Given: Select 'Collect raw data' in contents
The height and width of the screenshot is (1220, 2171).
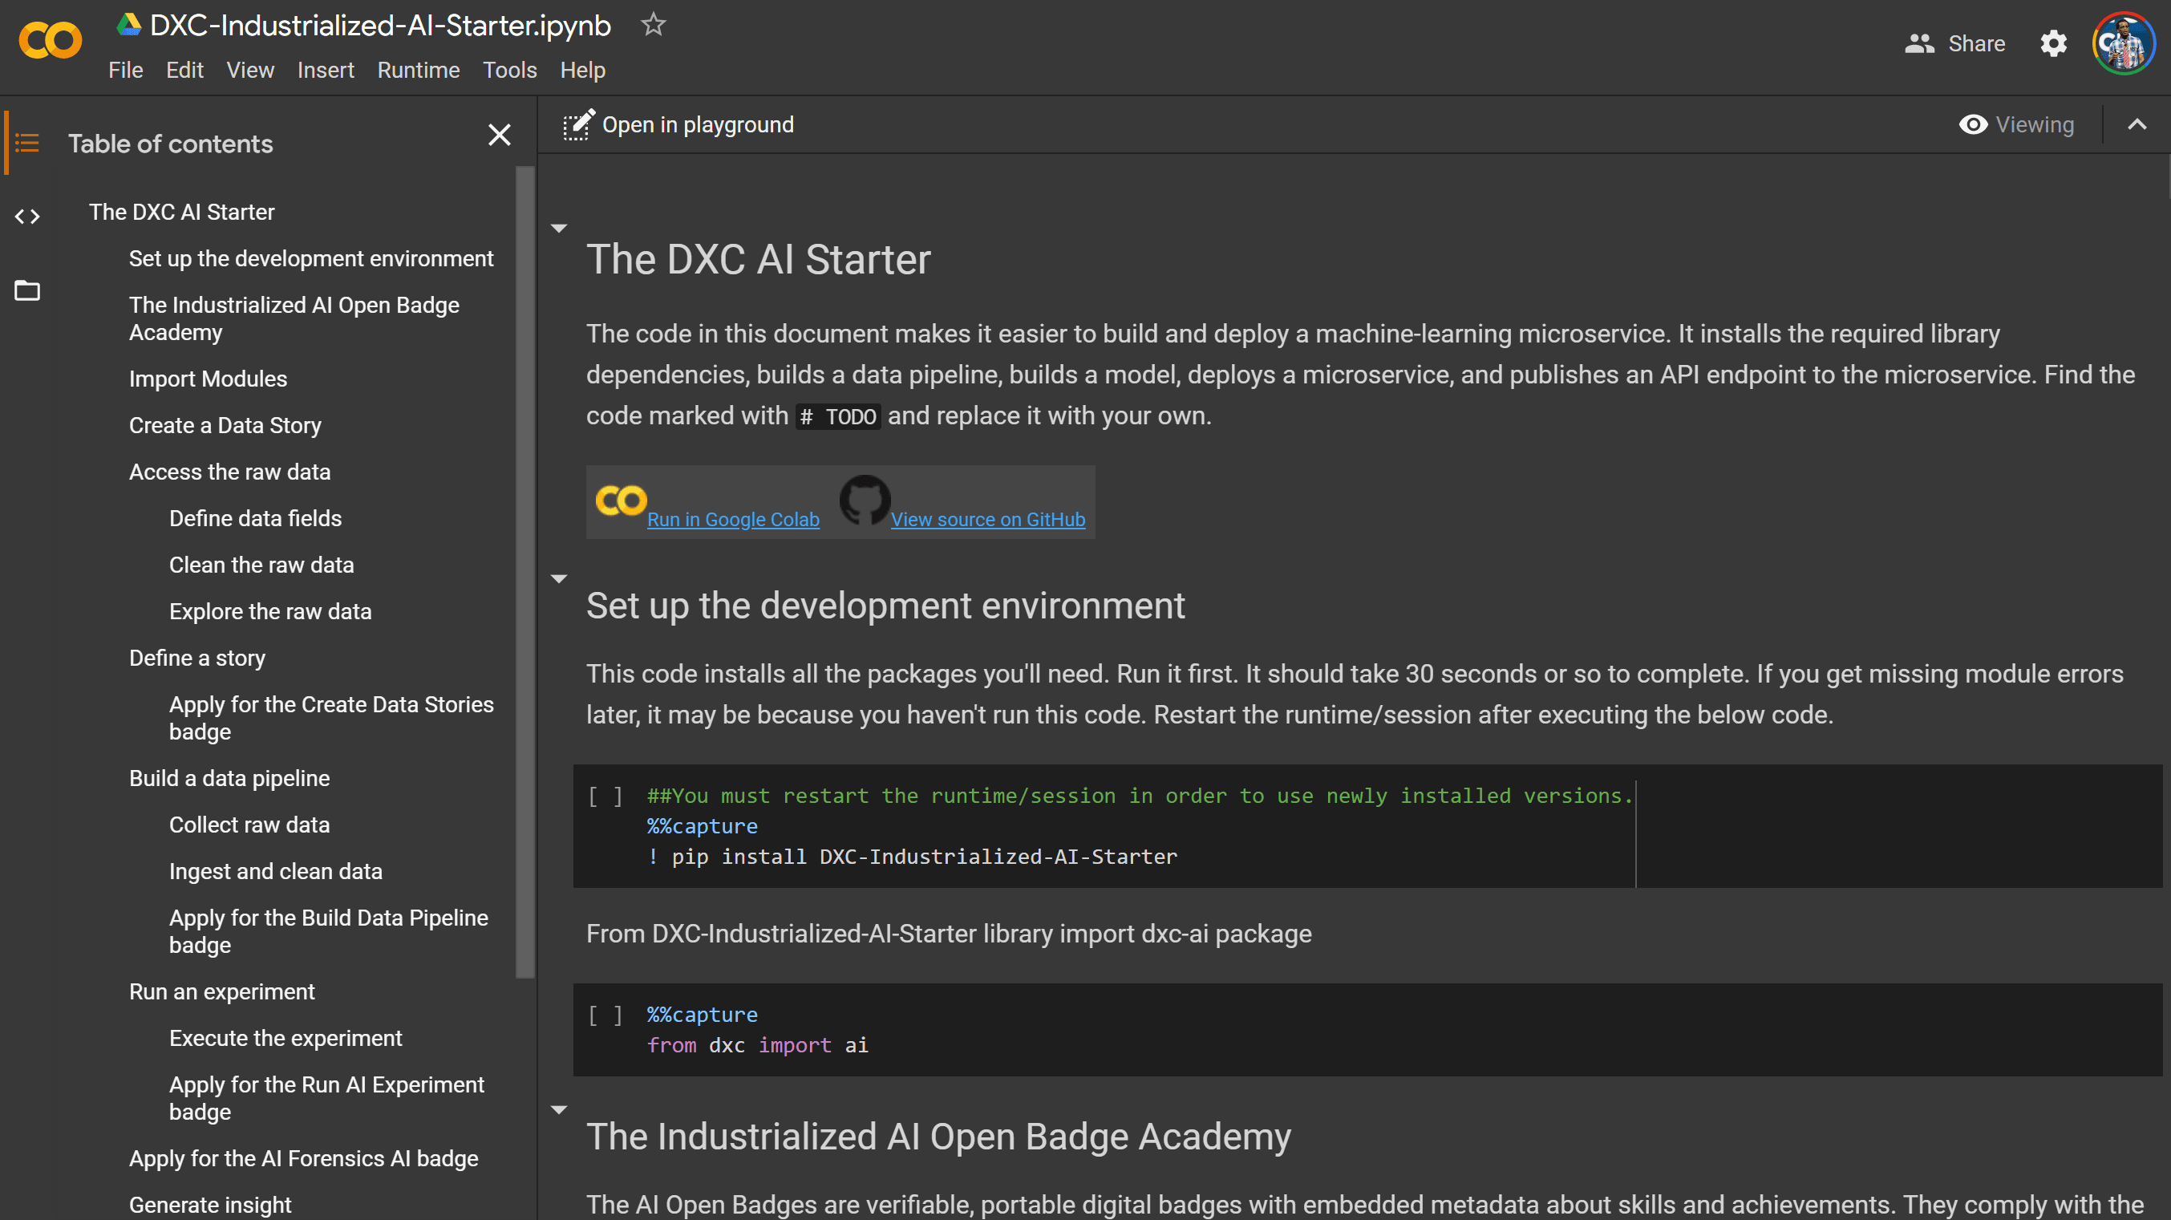Looking at the screenshot, I should point(249,825).
